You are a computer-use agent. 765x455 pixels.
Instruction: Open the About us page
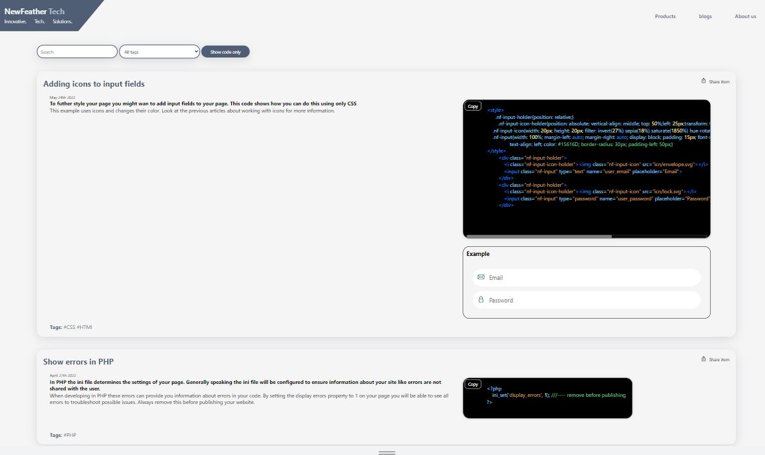pyautogui.click(x=745, y=16)
